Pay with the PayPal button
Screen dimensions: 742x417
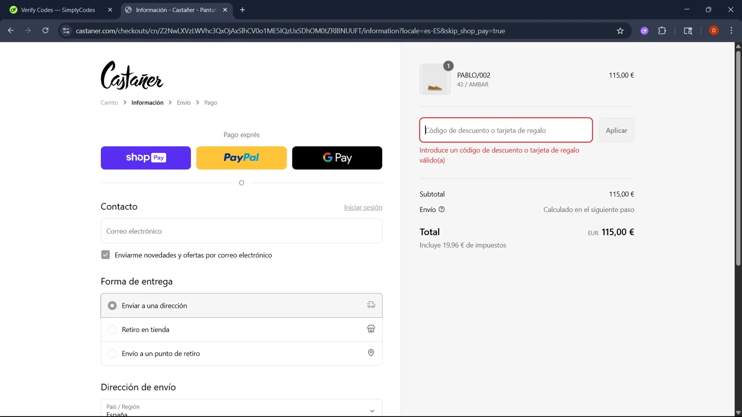241,158
